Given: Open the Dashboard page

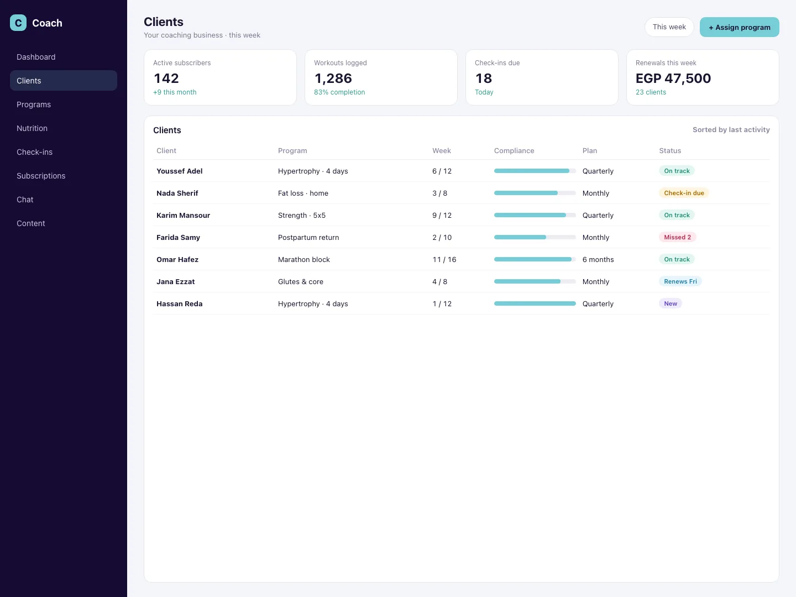Looking at the screenshot, I should click(64, 57).
